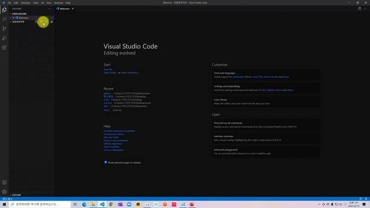The width and height of the screenshot is (370, 208).
Task: Open editor more actions ellipsis
Action: coord(365,9)
